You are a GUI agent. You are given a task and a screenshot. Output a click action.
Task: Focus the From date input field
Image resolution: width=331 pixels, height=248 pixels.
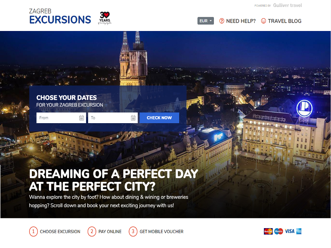(61, 118)
